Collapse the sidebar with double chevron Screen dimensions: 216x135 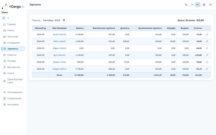pyautogui.click(x=8, y=18)
